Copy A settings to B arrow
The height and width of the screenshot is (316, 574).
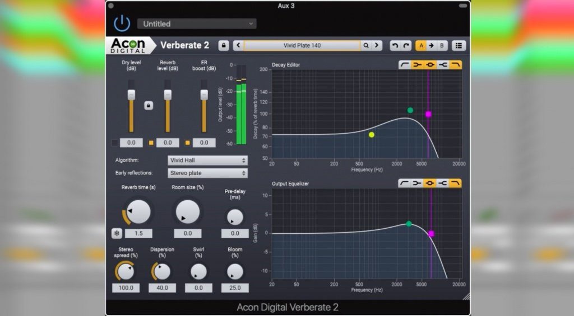(x=431, y=46)
